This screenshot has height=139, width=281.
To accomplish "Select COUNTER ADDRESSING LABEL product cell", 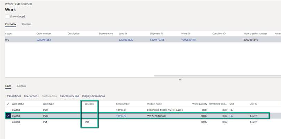I will click(x=165, y=110).
